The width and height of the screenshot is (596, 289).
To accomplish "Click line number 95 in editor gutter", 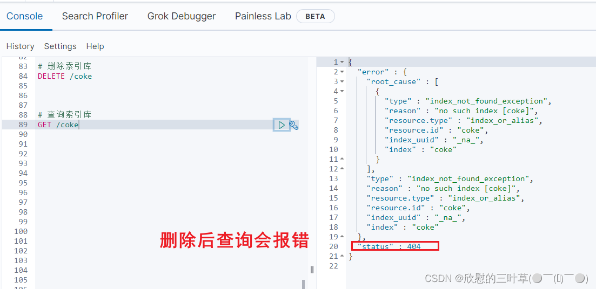I will click(x=23, y=183).
